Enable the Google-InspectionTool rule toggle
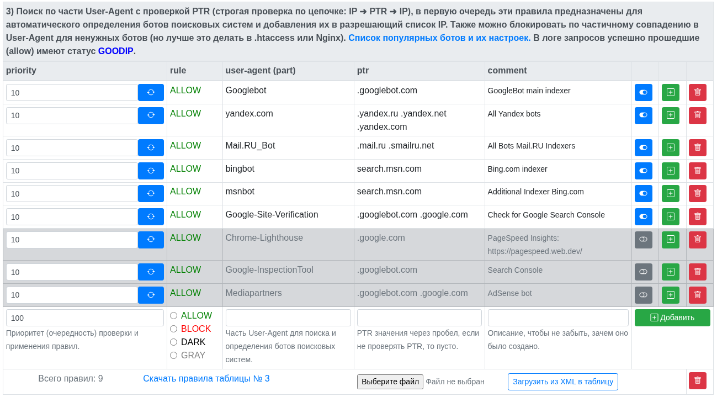This screenshot has width=717, height=397. (643, 272)
